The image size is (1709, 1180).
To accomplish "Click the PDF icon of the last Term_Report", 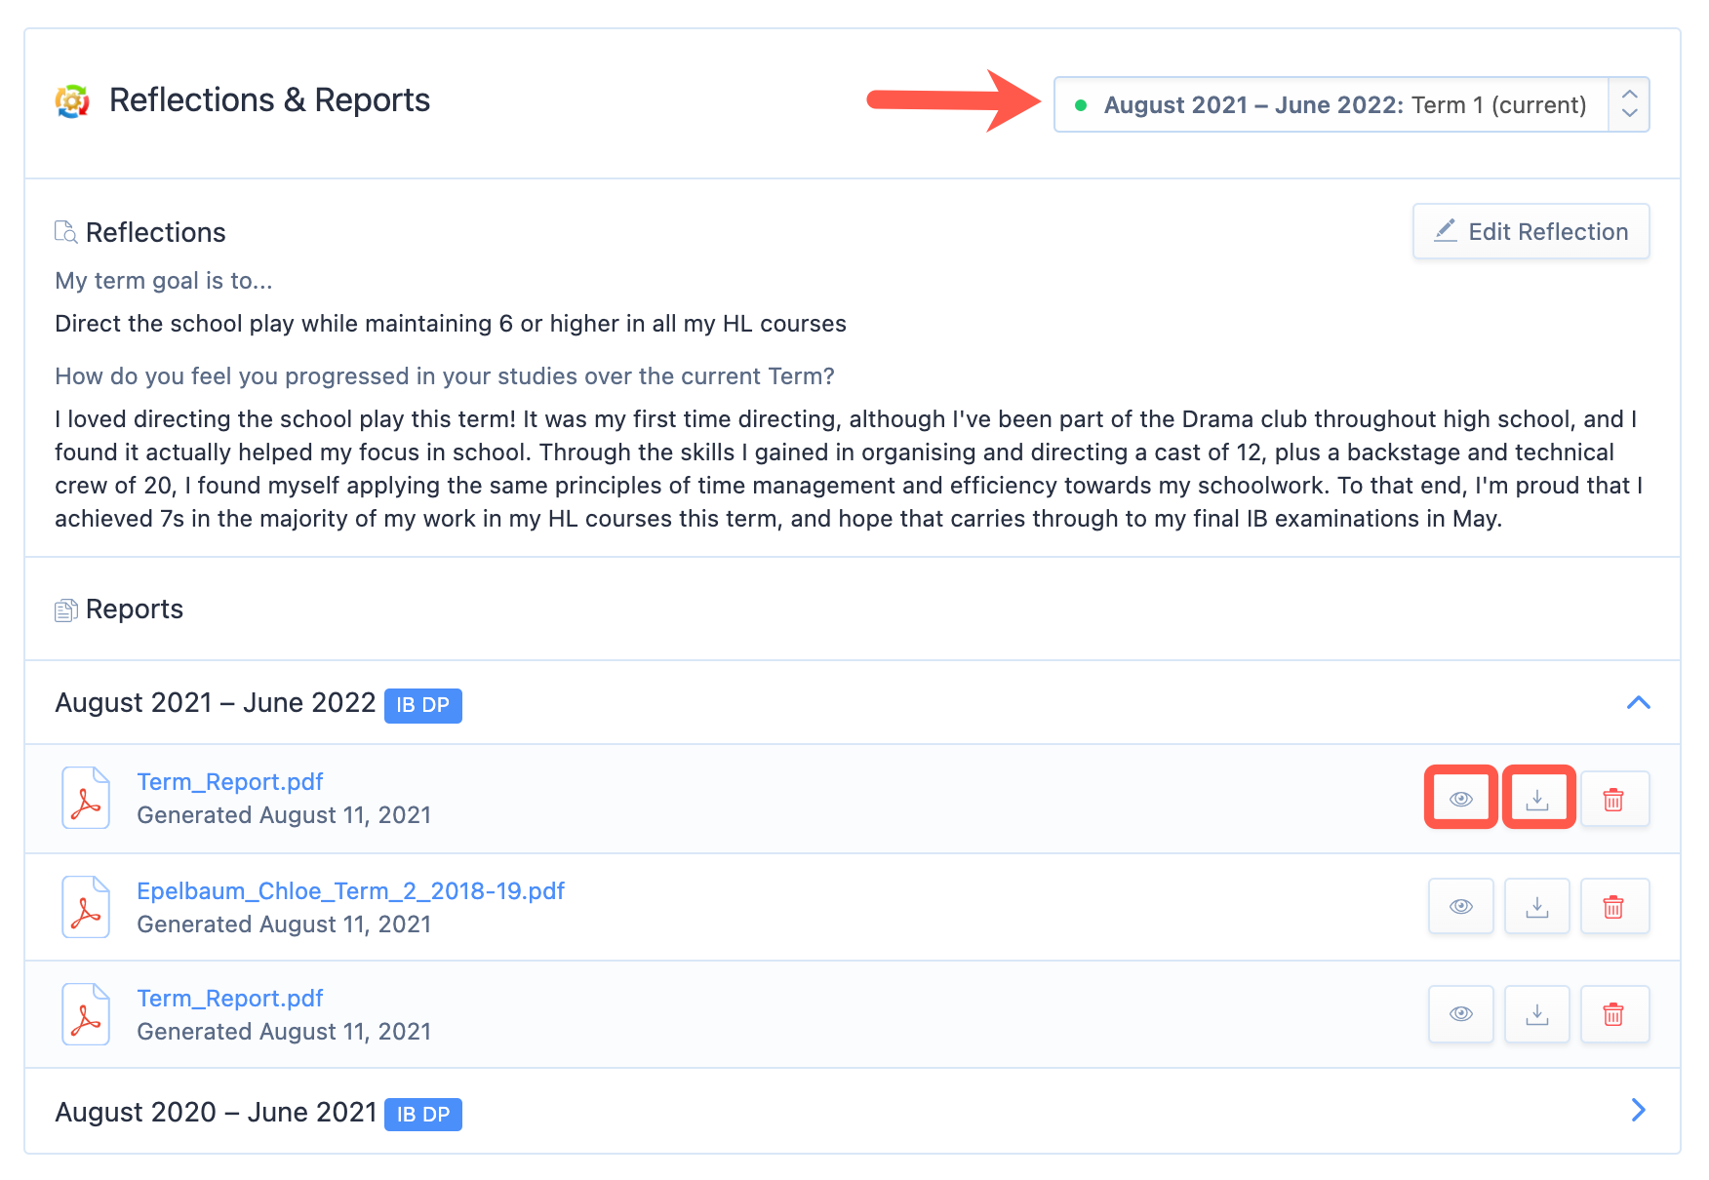I will point(86,1014).
